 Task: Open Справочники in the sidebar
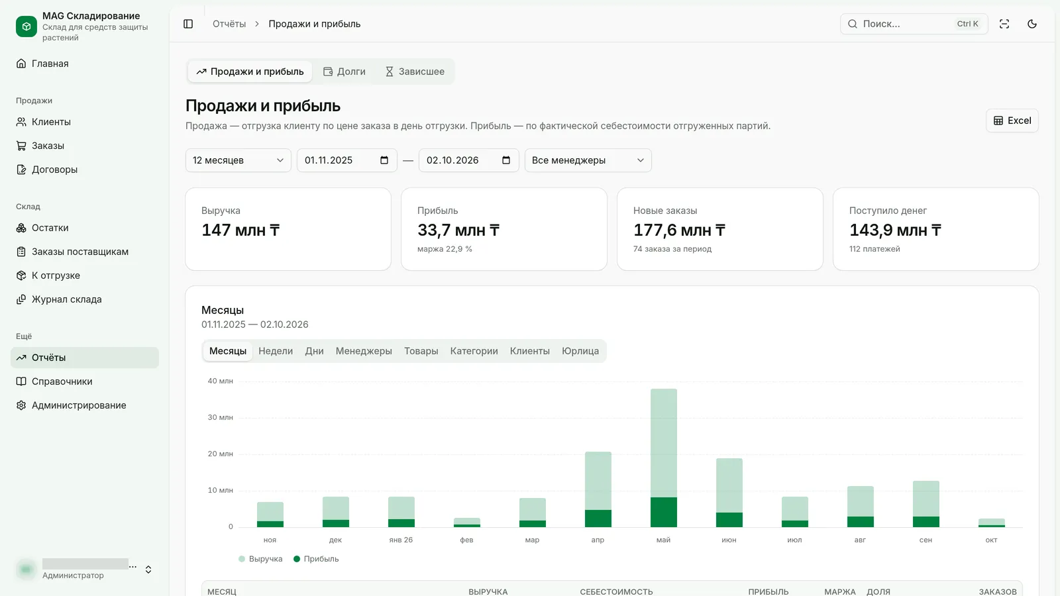[85, 381]
